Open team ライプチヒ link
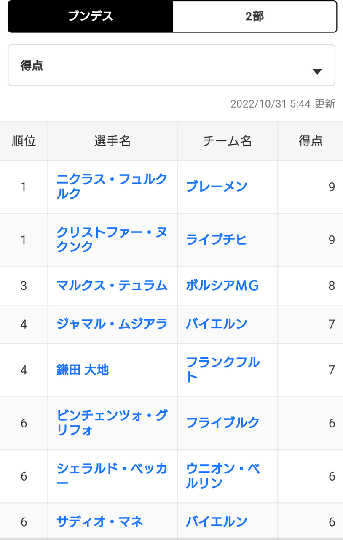The width and height of the screenshot is (343, 540). click(217, 240)
